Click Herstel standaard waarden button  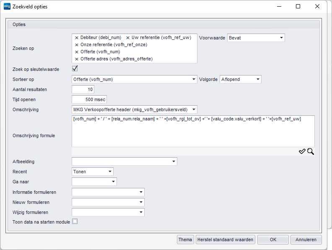(225, 240)
